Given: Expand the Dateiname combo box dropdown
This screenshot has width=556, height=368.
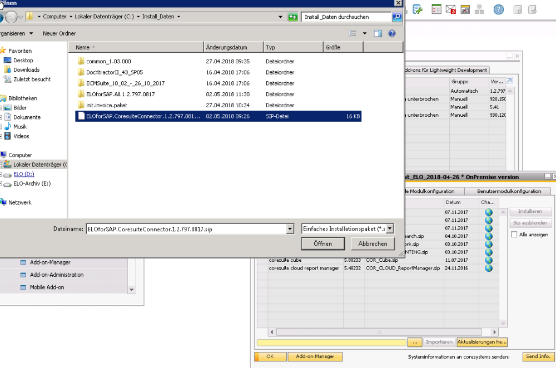Looking at the screenshot, I should pyautogui.click(x=290, y=228).
